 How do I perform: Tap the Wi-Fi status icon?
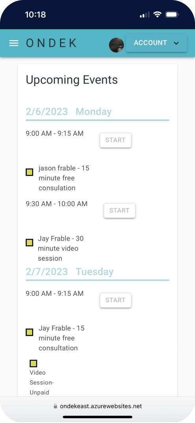(157, 14)
